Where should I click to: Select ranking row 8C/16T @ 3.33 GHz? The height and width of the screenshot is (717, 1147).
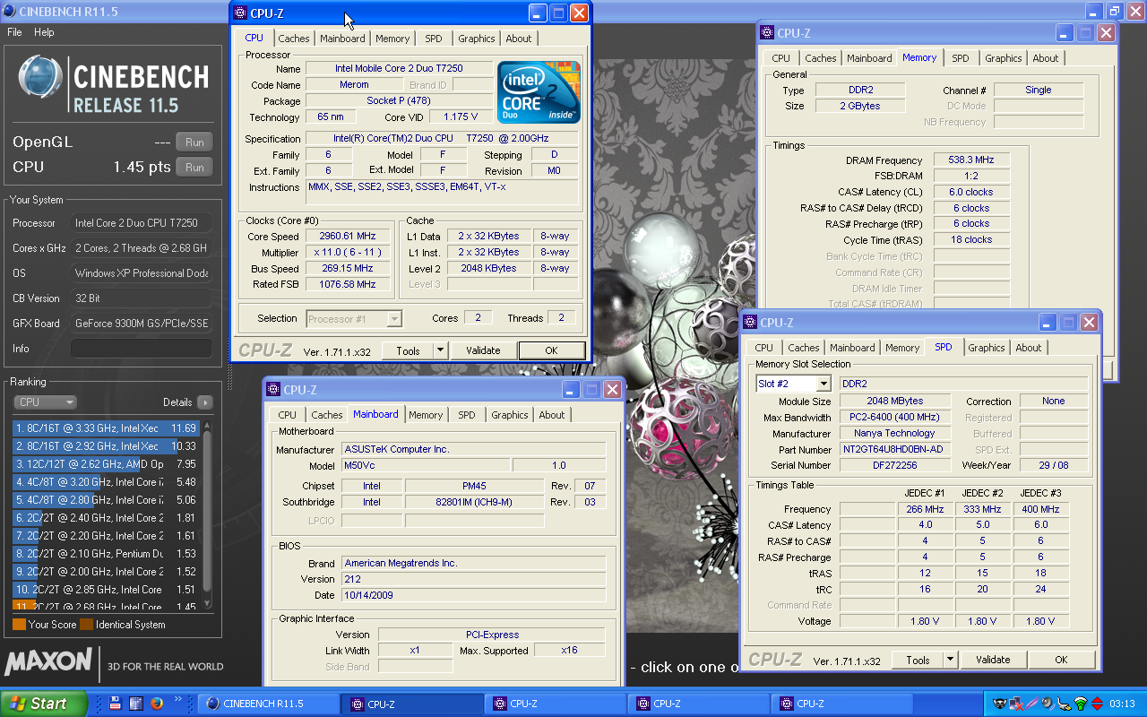coord(107,428)
